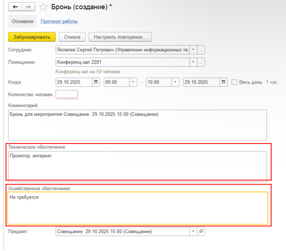Go back with the left arrow button

coord(15,7)
